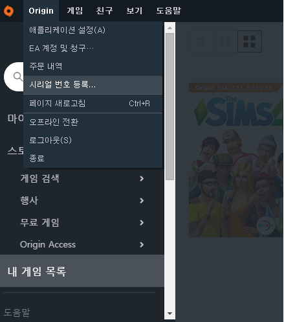Switch to large tile grid view
Viewport: 284px width, 322px height.
tap(250, 41)
